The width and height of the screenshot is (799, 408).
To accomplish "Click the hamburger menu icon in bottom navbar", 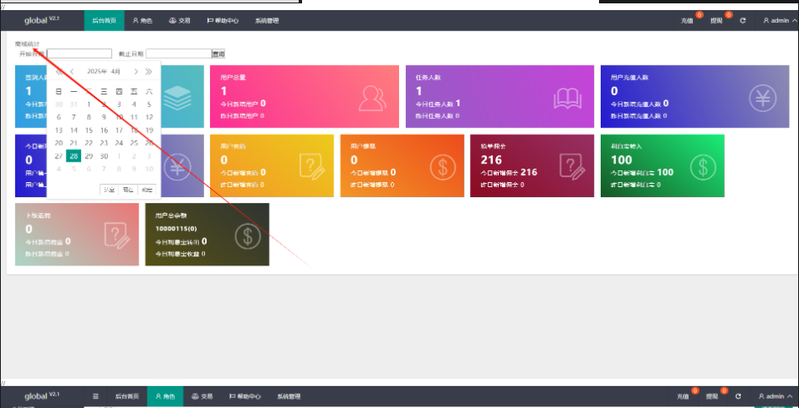I will pos(95,396).
